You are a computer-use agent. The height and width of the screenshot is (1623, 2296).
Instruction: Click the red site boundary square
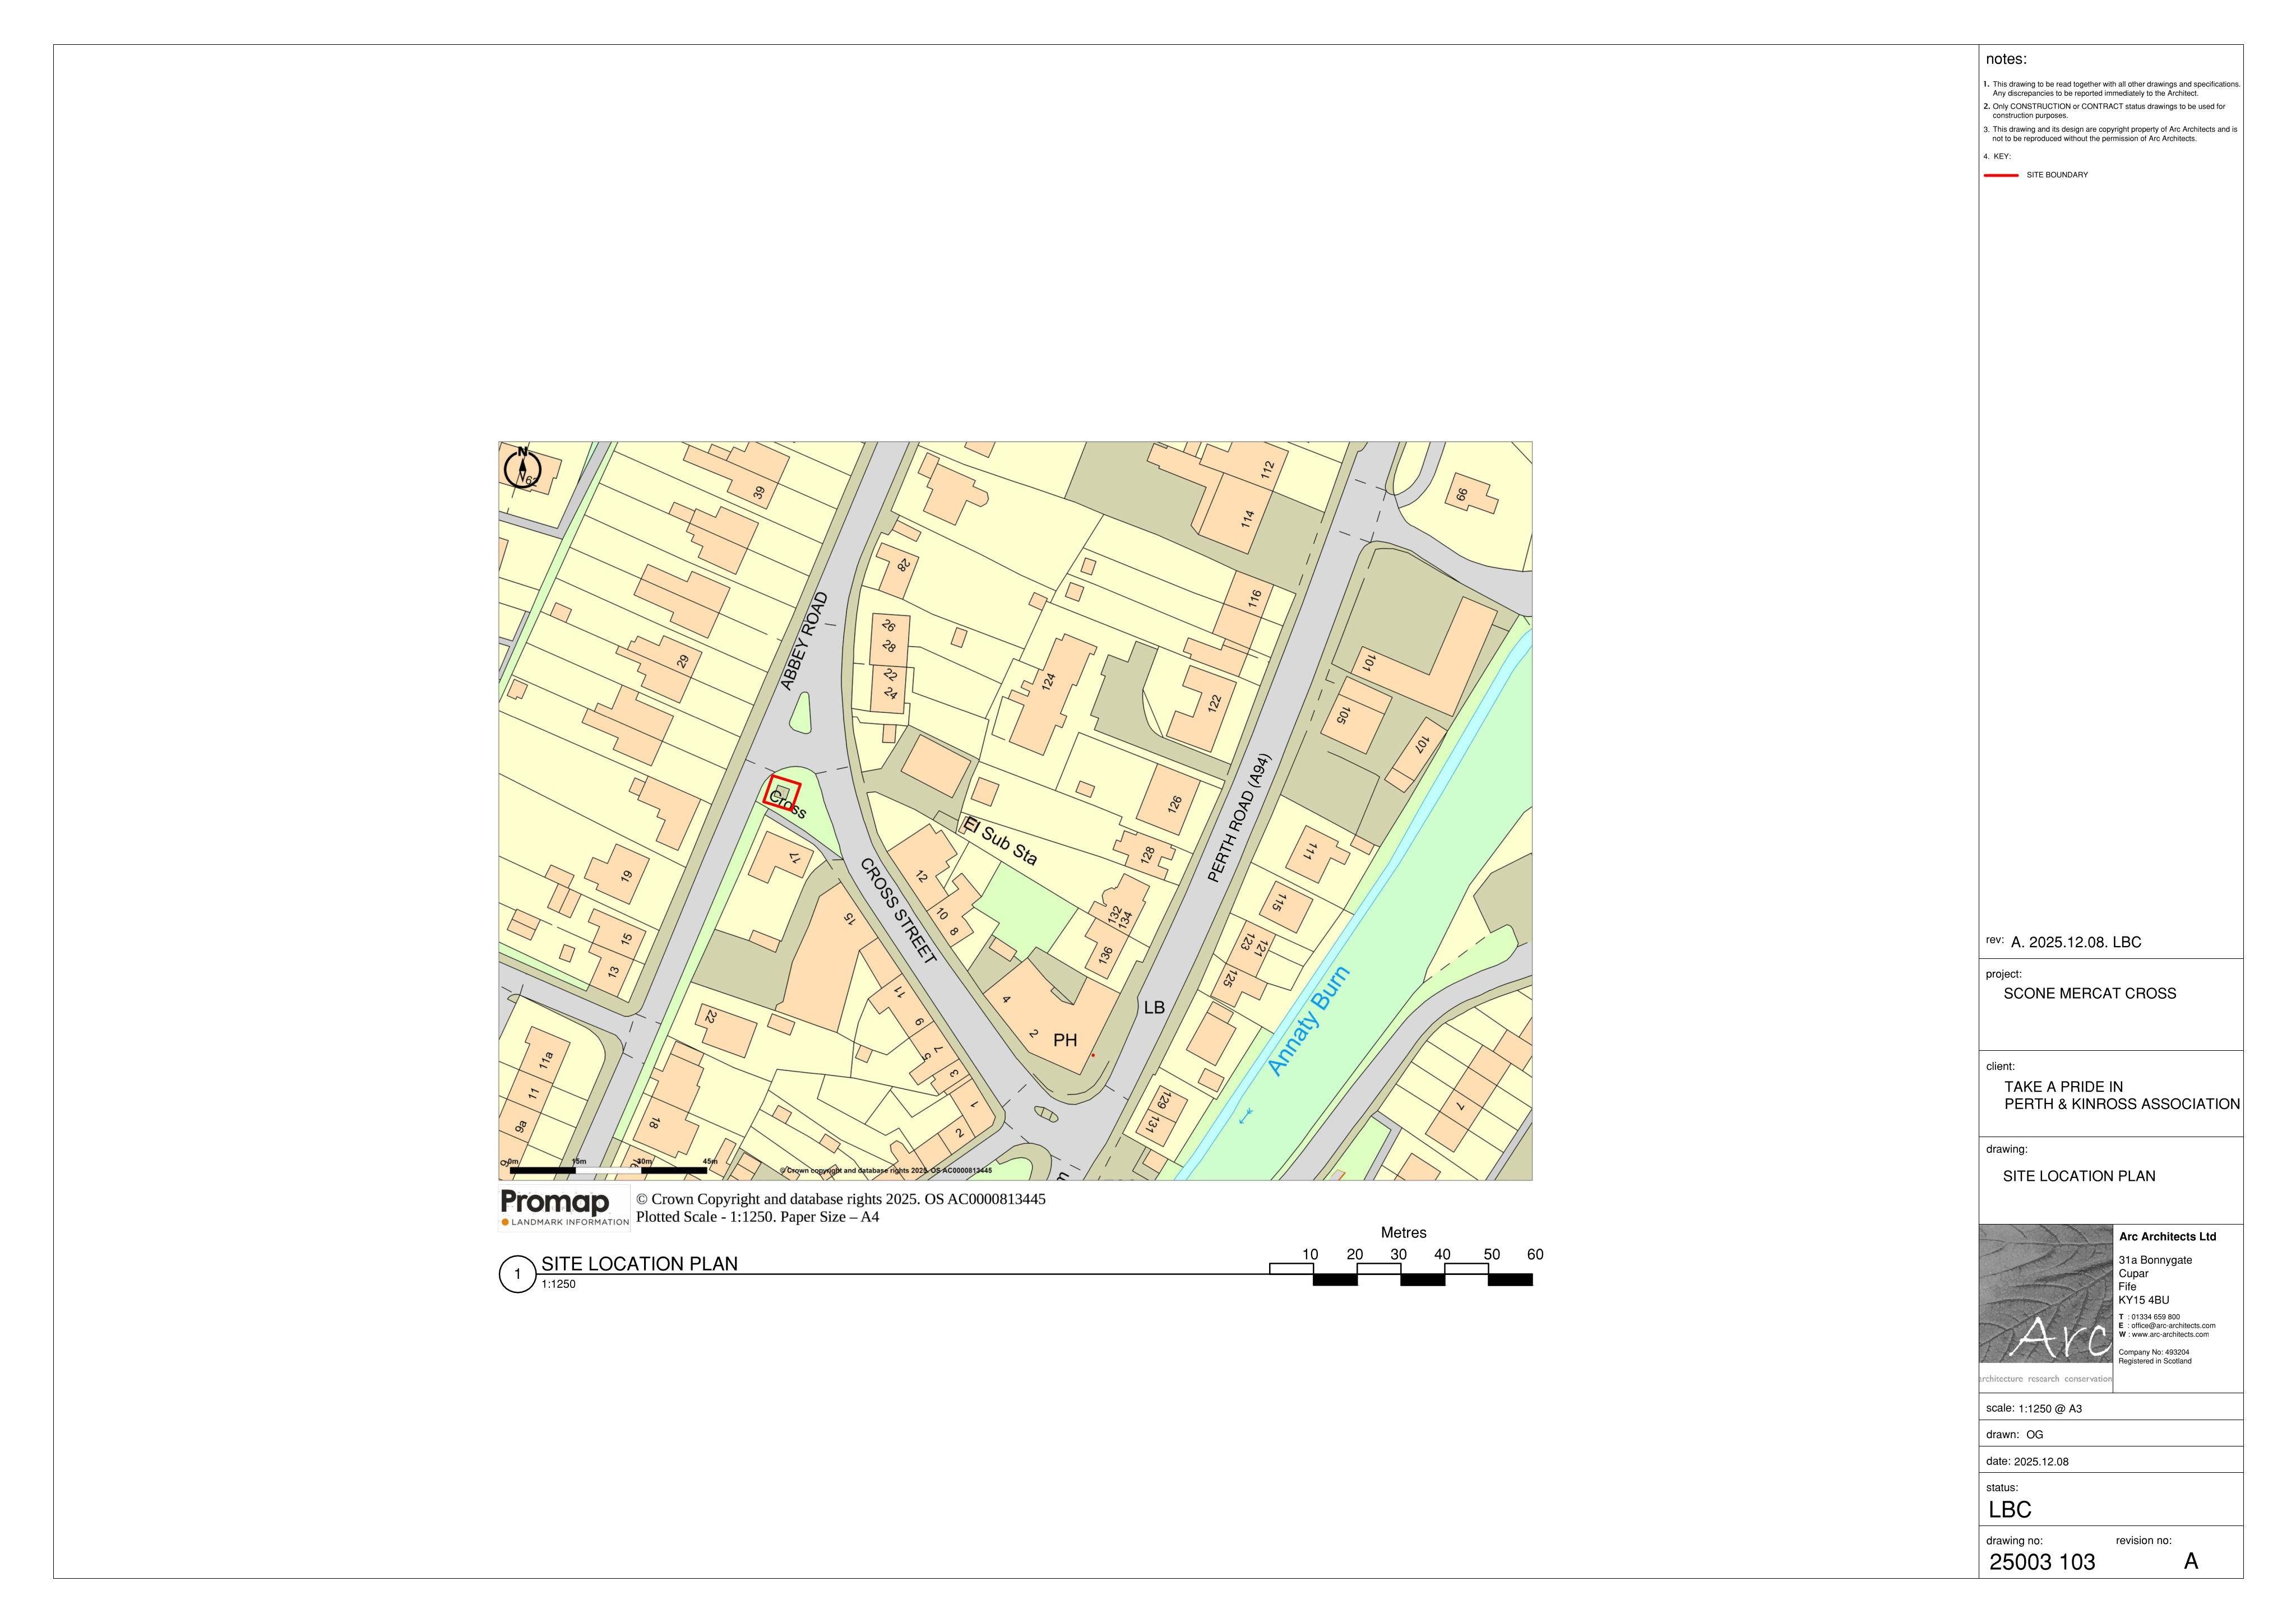coord(782,793)
